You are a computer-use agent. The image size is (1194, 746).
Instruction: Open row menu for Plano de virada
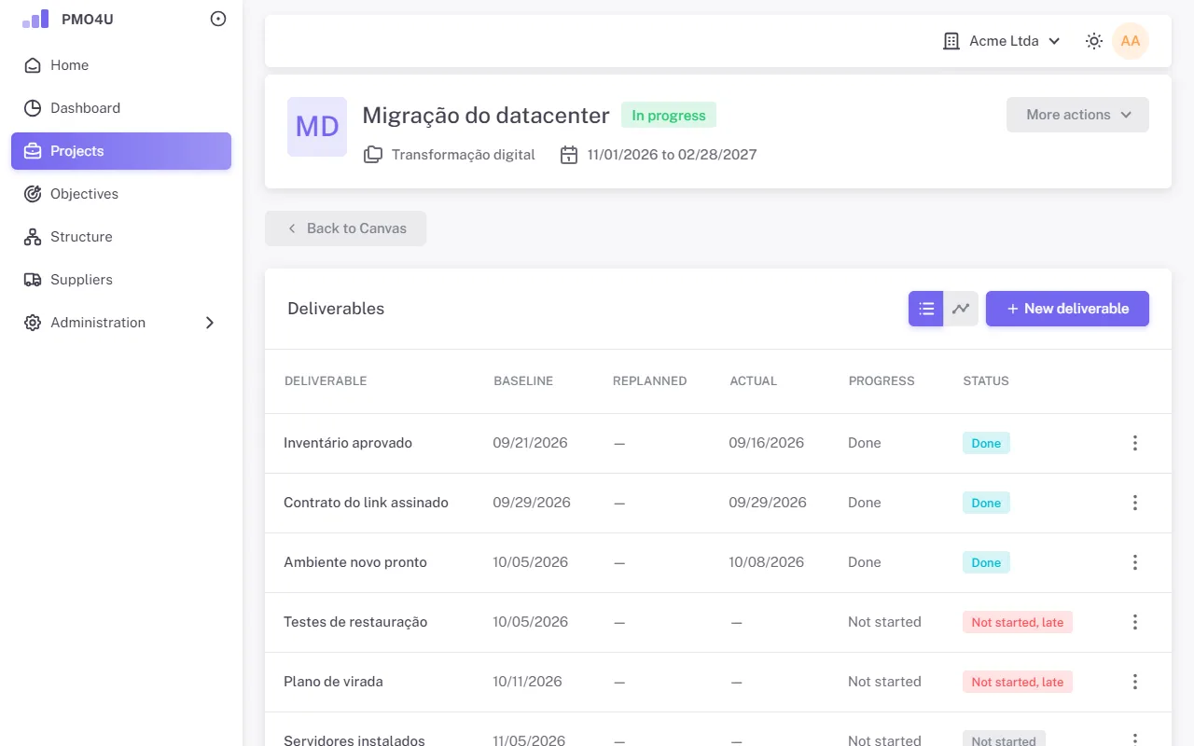(x=1135, y=682)
